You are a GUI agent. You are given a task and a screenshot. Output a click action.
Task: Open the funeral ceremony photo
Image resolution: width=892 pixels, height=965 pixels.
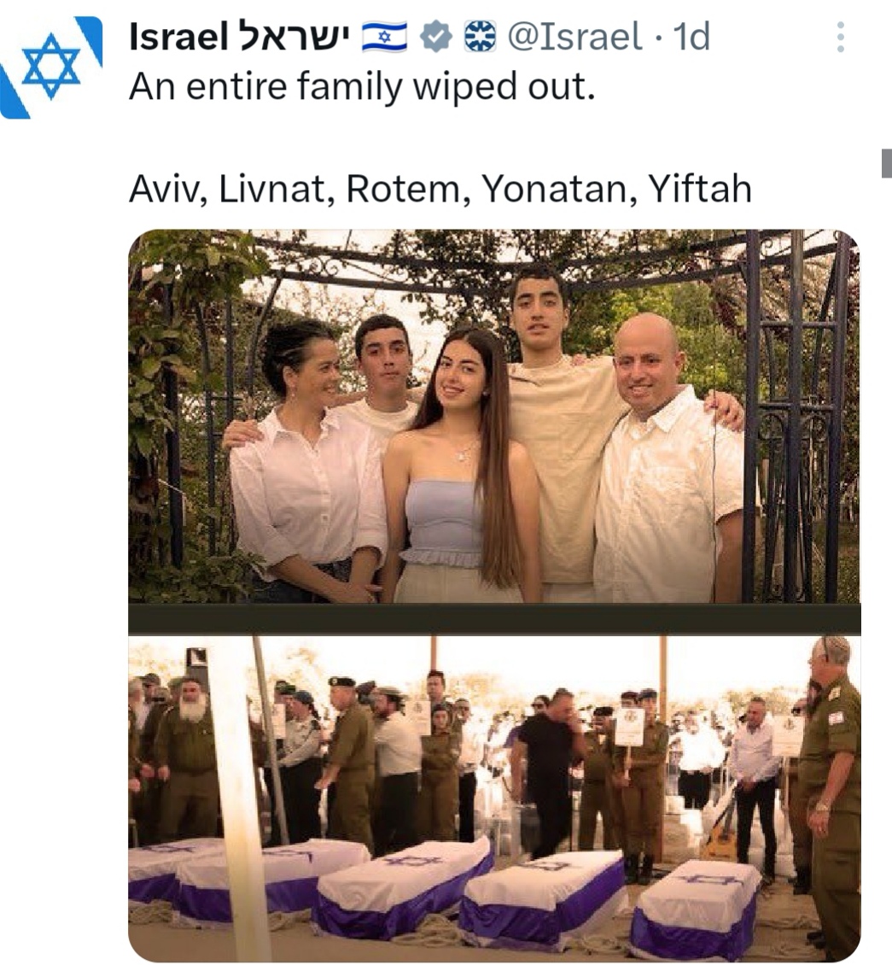coord(494,798)
